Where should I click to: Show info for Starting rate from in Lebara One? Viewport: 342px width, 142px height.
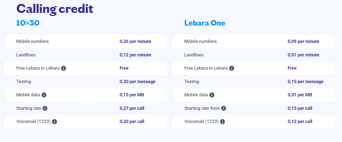click(224, 108)
